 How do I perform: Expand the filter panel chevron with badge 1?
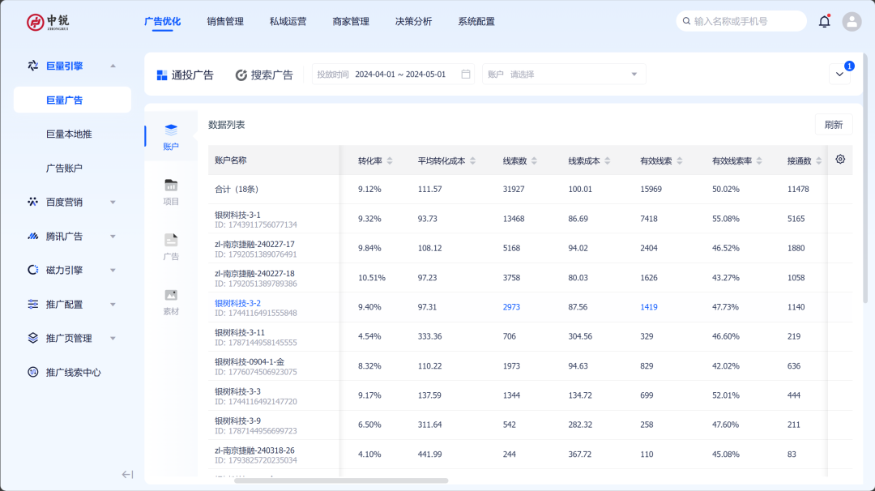pos(840,73)
